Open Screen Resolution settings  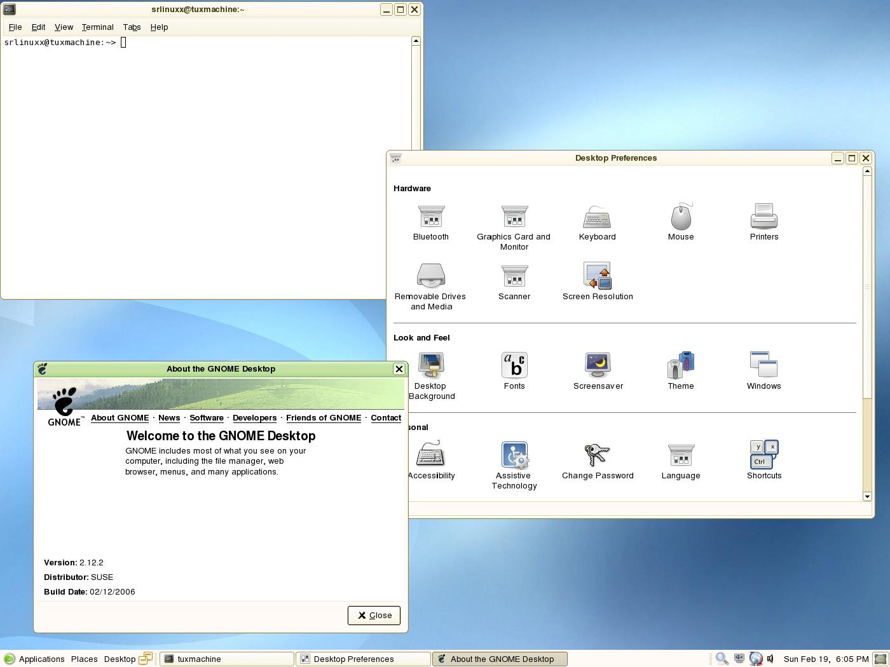pos(597,281)
